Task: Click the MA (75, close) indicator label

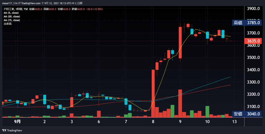Action: (x=12, y=20)
